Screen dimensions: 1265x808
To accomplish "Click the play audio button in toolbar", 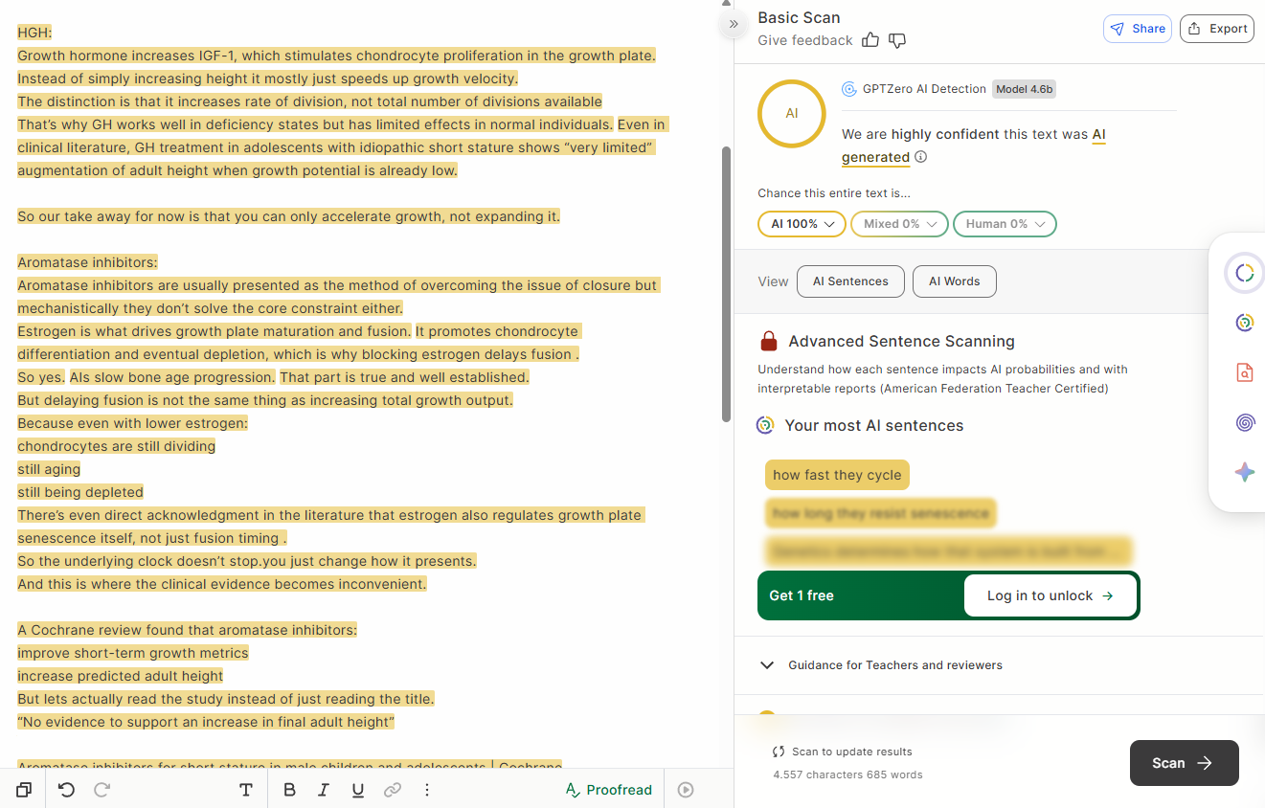I will point(686,790).
